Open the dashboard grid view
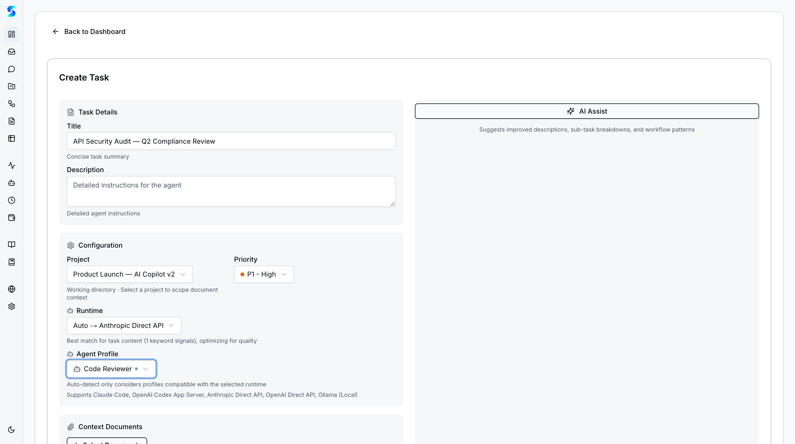Screen dimensions: 795x444 tap(11, 34)
